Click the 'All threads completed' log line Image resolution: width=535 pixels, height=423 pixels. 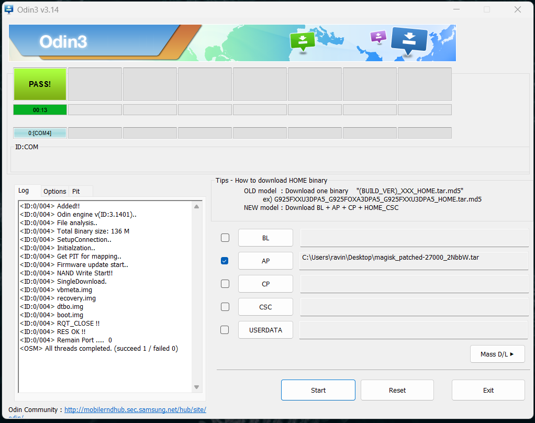[x=99, y=348]
